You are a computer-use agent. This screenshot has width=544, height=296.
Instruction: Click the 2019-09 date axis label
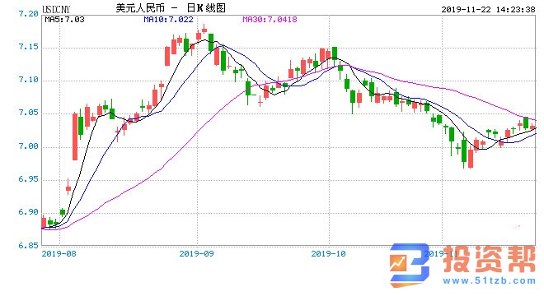[x=196, y=254]
